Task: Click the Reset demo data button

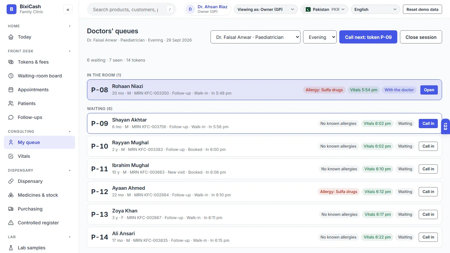Action: pos(422,10)
